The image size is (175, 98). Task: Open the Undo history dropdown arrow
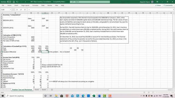click(x=19, y=2)
